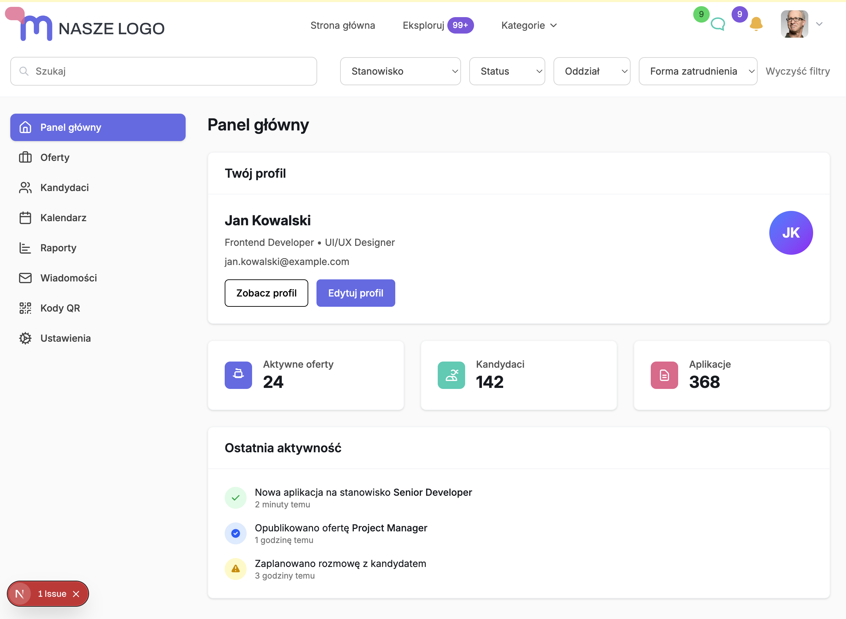Screen dimensions: 846x619
Task: Click the Kandydaci green stat icon
Action: (x=451, y=375)
